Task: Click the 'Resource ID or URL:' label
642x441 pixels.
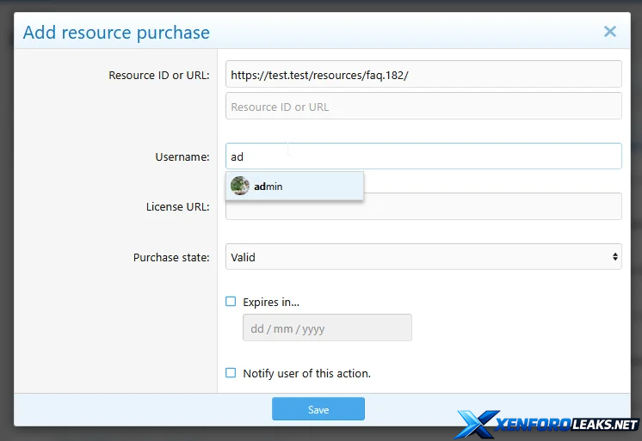Action: point(158,75)
